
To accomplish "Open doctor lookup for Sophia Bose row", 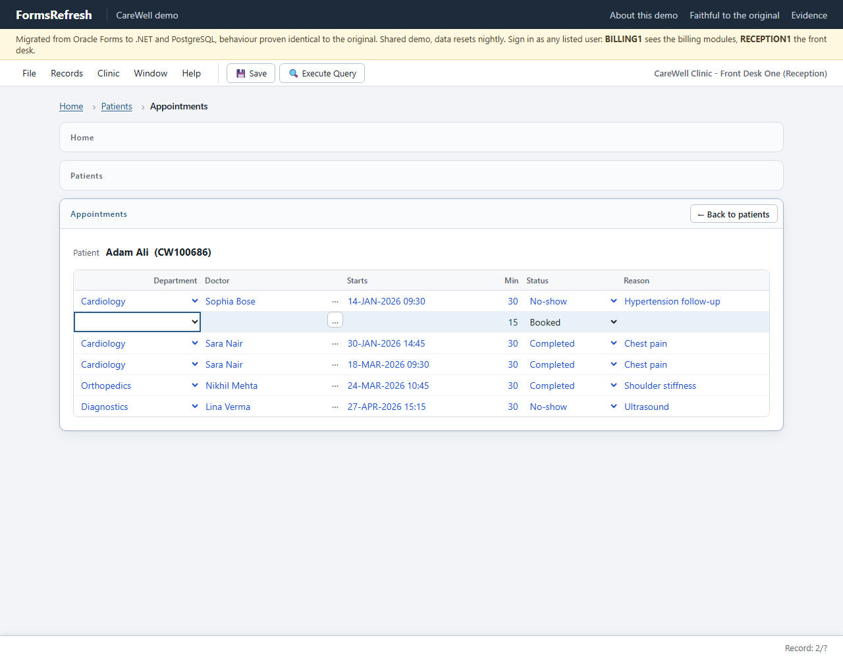I will pos(335,301).
